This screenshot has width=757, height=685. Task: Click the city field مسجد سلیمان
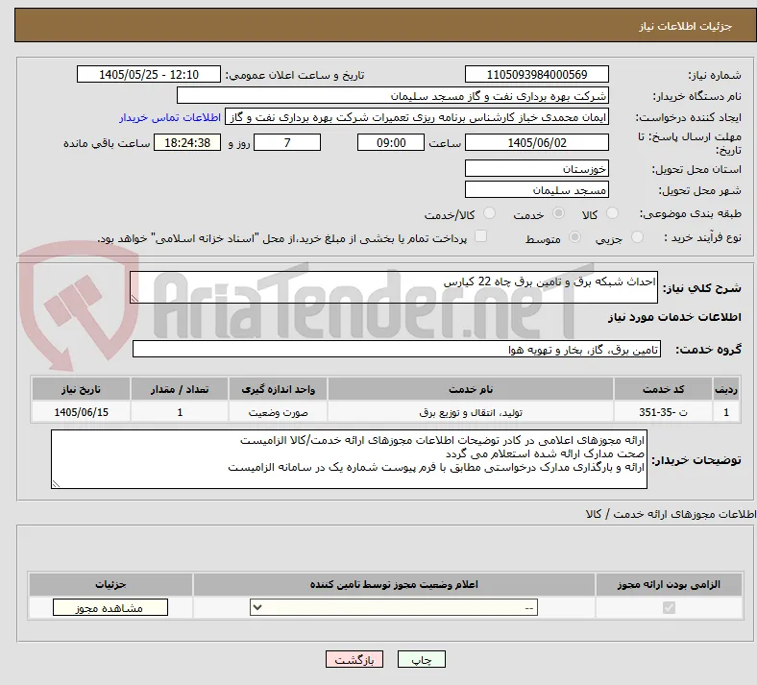point(536,189)
